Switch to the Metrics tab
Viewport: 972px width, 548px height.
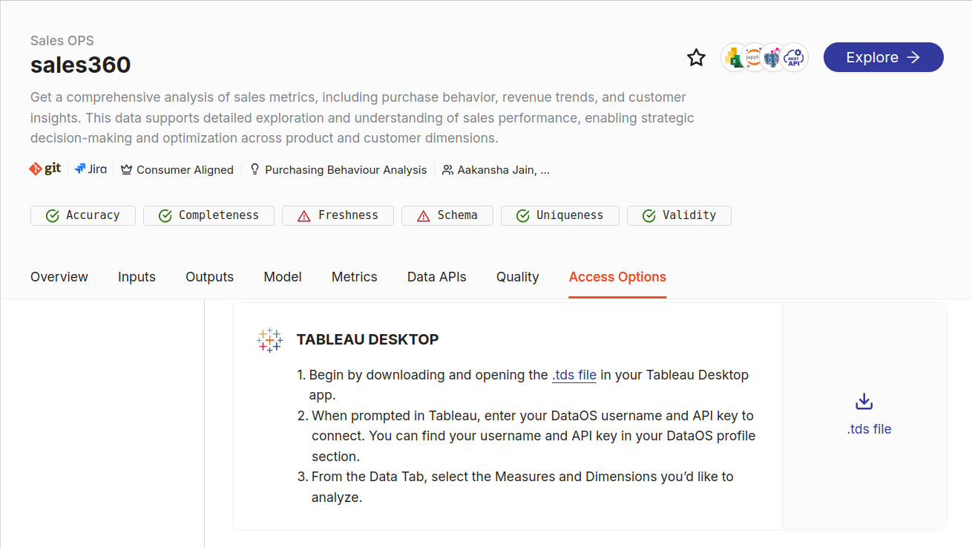click(354, 277)
